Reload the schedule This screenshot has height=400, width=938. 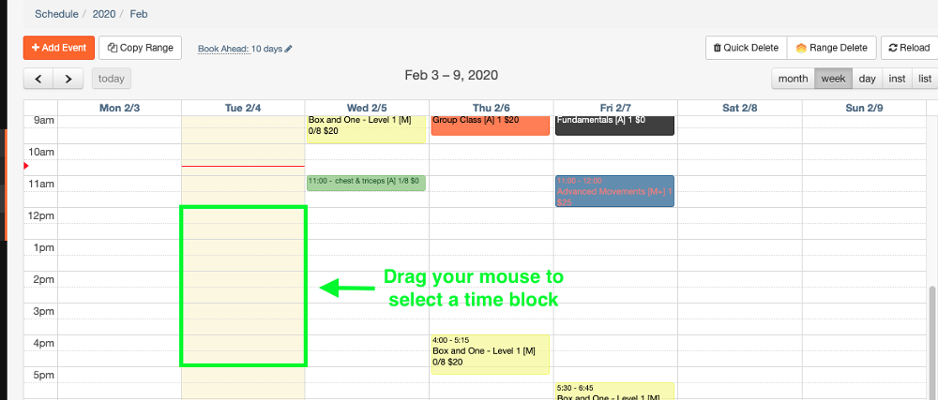pyautogui.click(x=909, y=48)
